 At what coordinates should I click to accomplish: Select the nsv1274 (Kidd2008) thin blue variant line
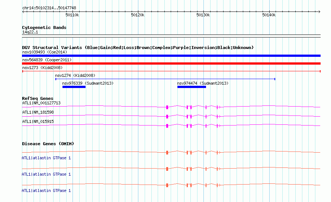165,79
